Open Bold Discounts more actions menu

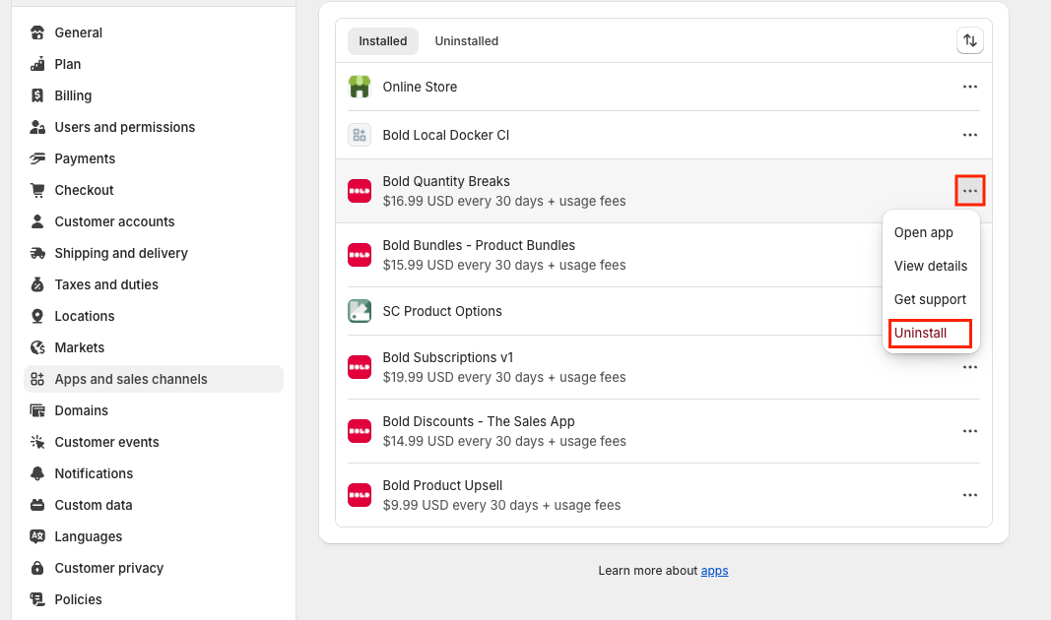tap(970, 430)
